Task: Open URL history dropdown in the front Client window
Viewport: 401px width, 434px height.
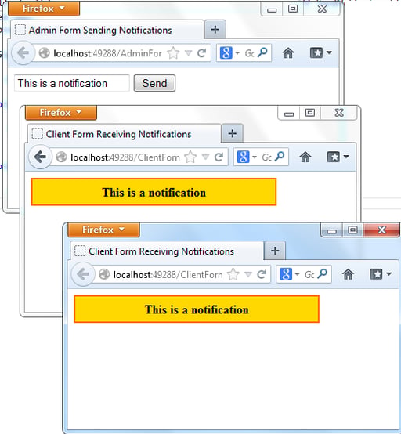Action: tap(248, 274)
